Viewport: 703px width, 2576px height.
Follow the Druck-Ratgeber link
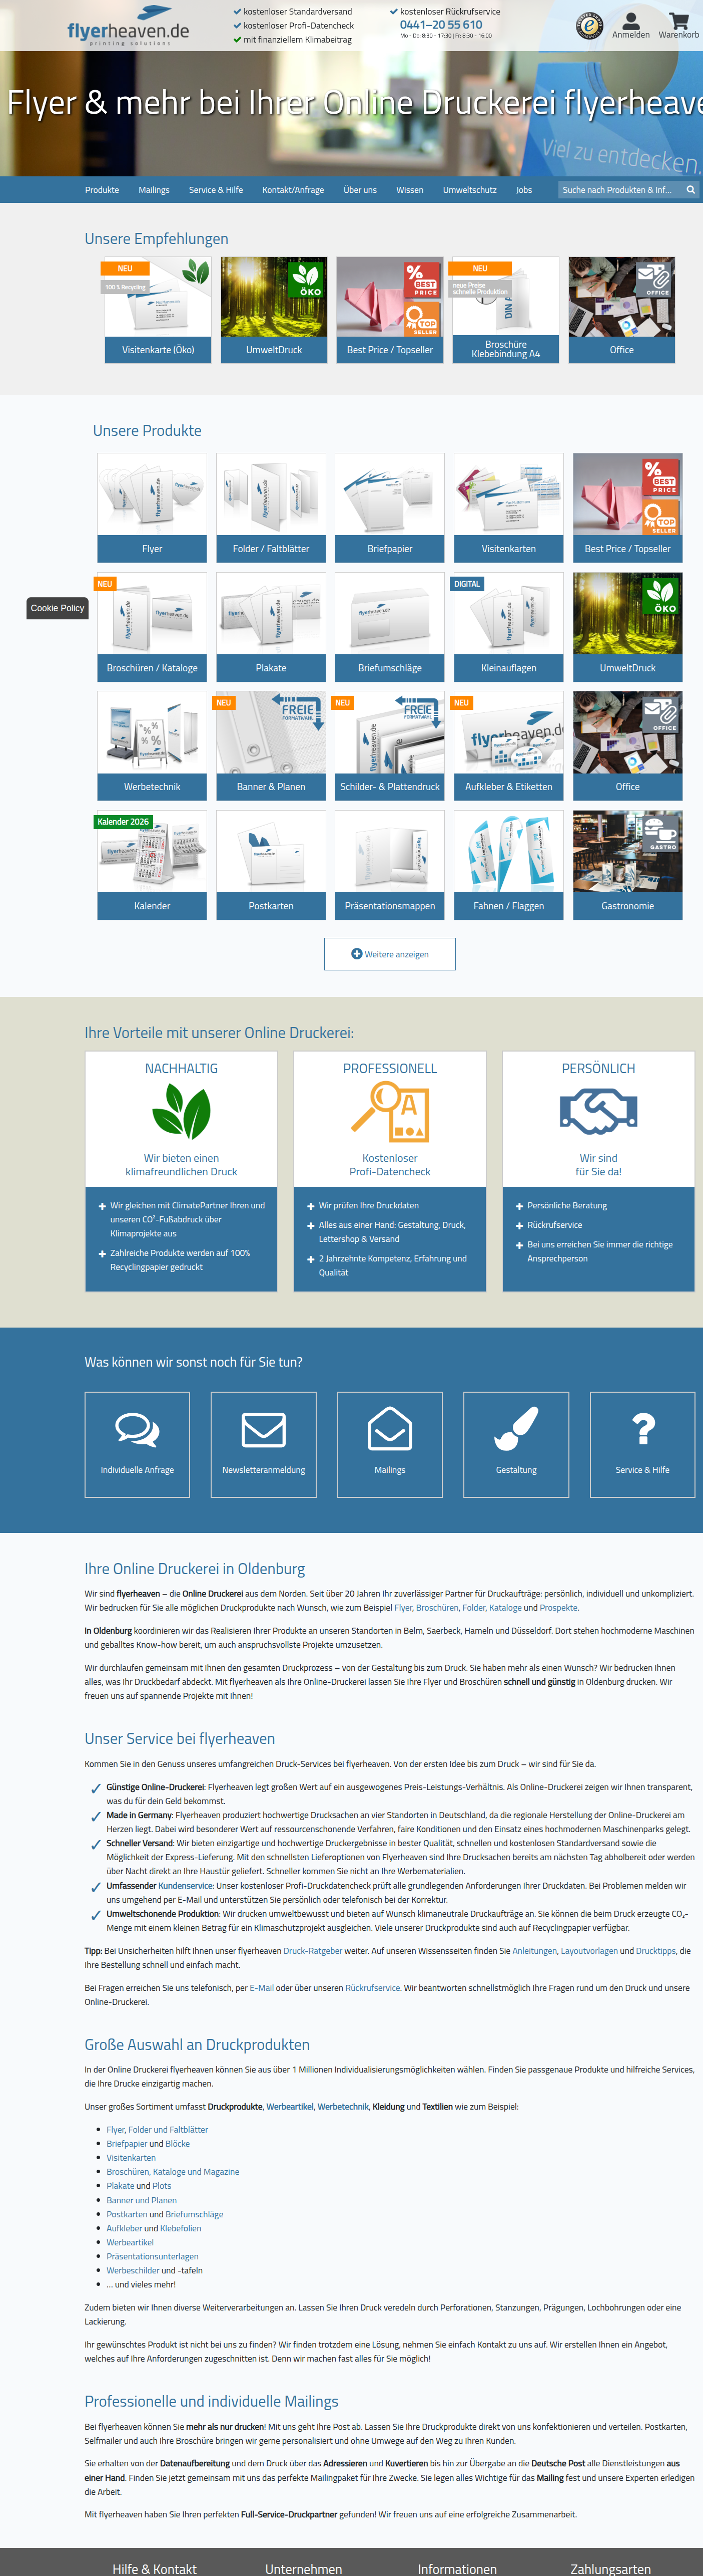pyautogui.click(x=313, y=1950)
